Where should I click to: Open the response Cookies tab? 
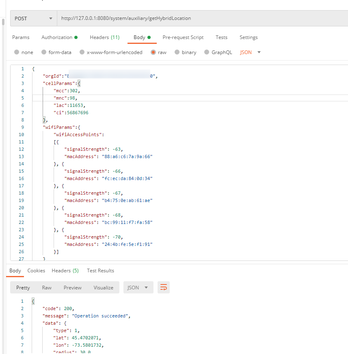[x=36, y=271]
